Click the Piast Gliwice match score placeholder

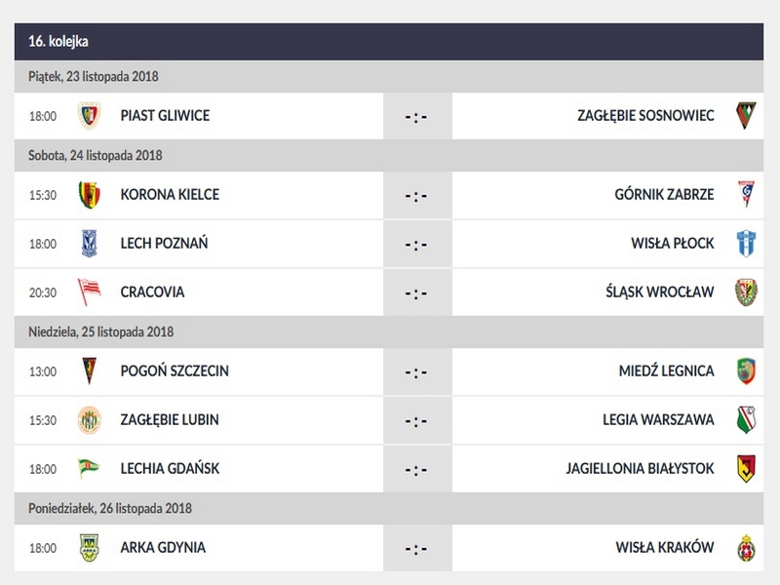416,117
